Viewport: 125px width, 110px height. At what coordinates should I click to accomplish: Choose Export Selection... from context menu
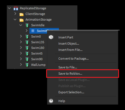coord(82,92)
